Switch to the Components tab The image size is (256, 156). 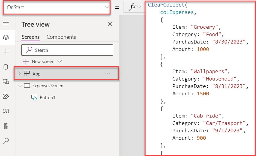tap(61, 37)
